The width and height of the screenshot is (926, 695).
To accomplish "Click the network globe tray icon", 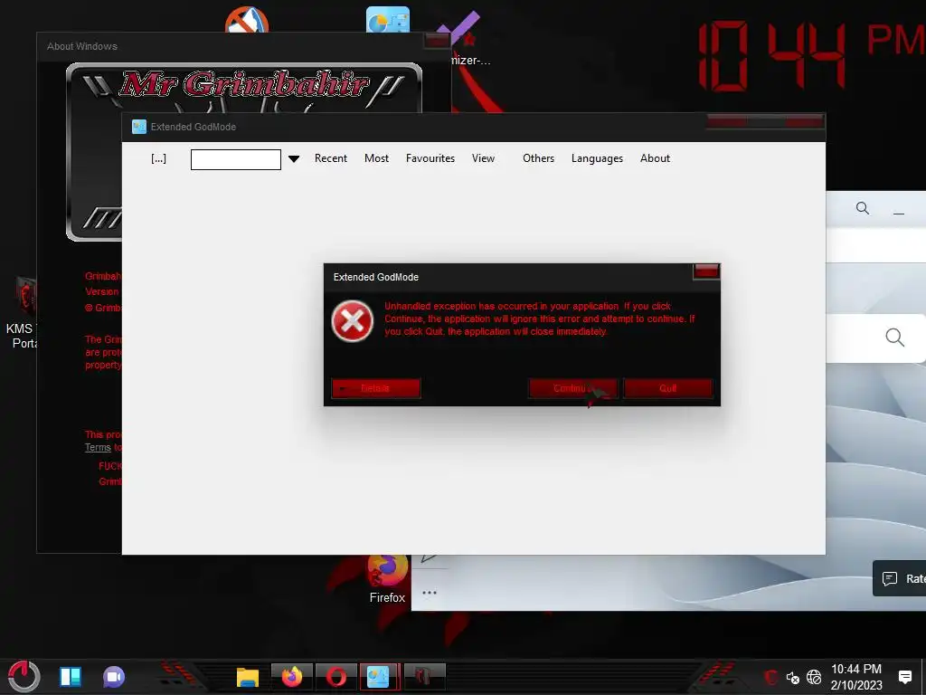I will pyautogui.click(x=814, y=677).
